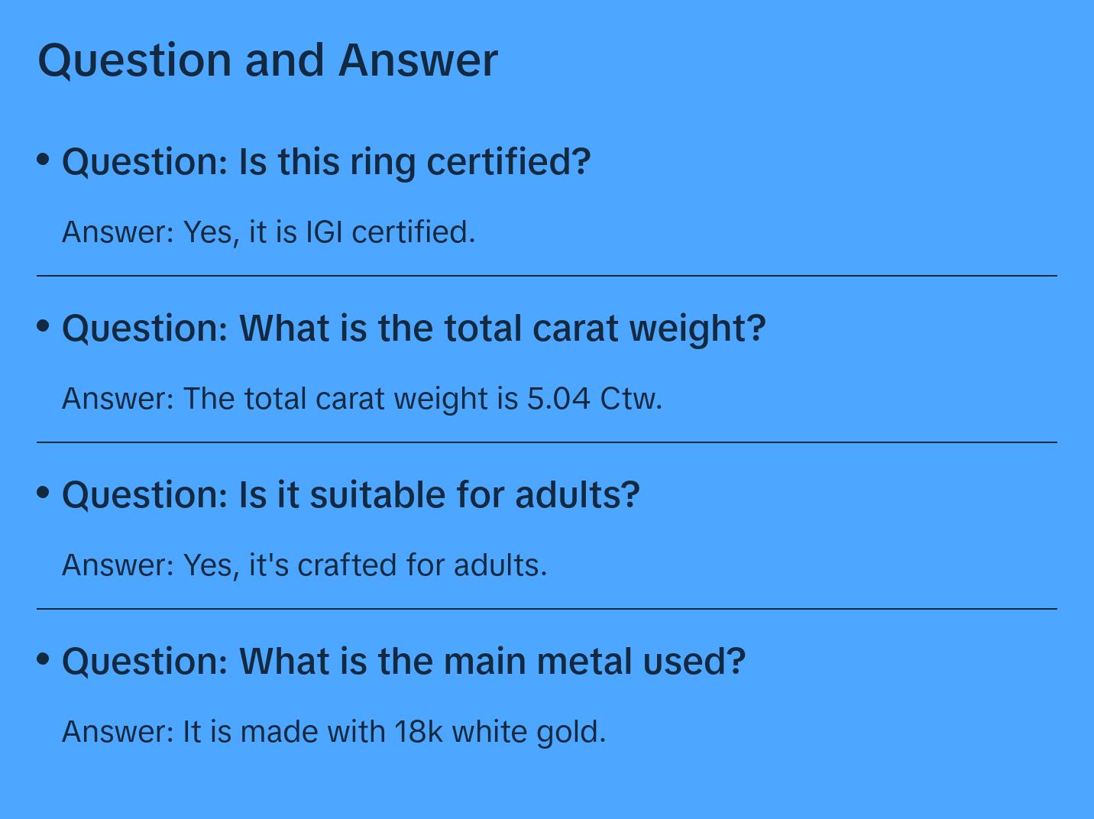Screen dimensions: 1094x819
Task: Click the "18k" text in the last answer
Action: [418, 731]
